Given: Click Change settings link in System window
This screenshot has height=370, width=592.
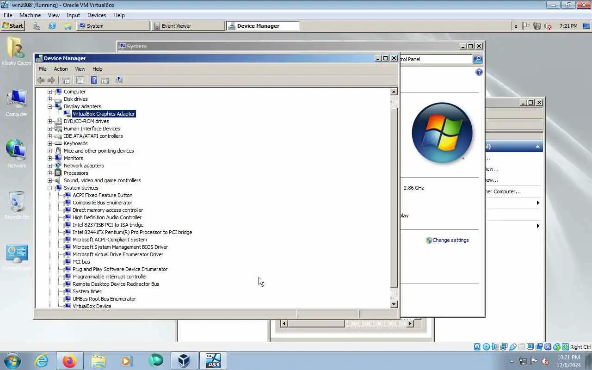Looking at the screenshot, I should point(450,240).
